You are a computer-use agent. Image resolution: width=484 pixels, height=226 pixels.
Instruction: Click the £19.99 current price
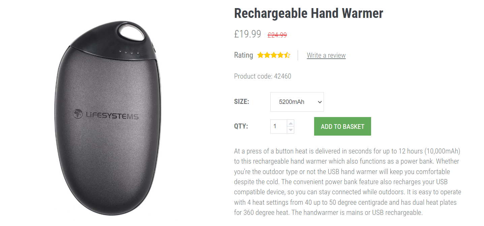247,34
